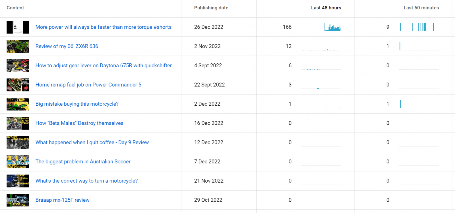Screen dimensions: 455x213
Task: Open 'The biggest problem in Australian Soccer' link
Action: pos(83,162)
